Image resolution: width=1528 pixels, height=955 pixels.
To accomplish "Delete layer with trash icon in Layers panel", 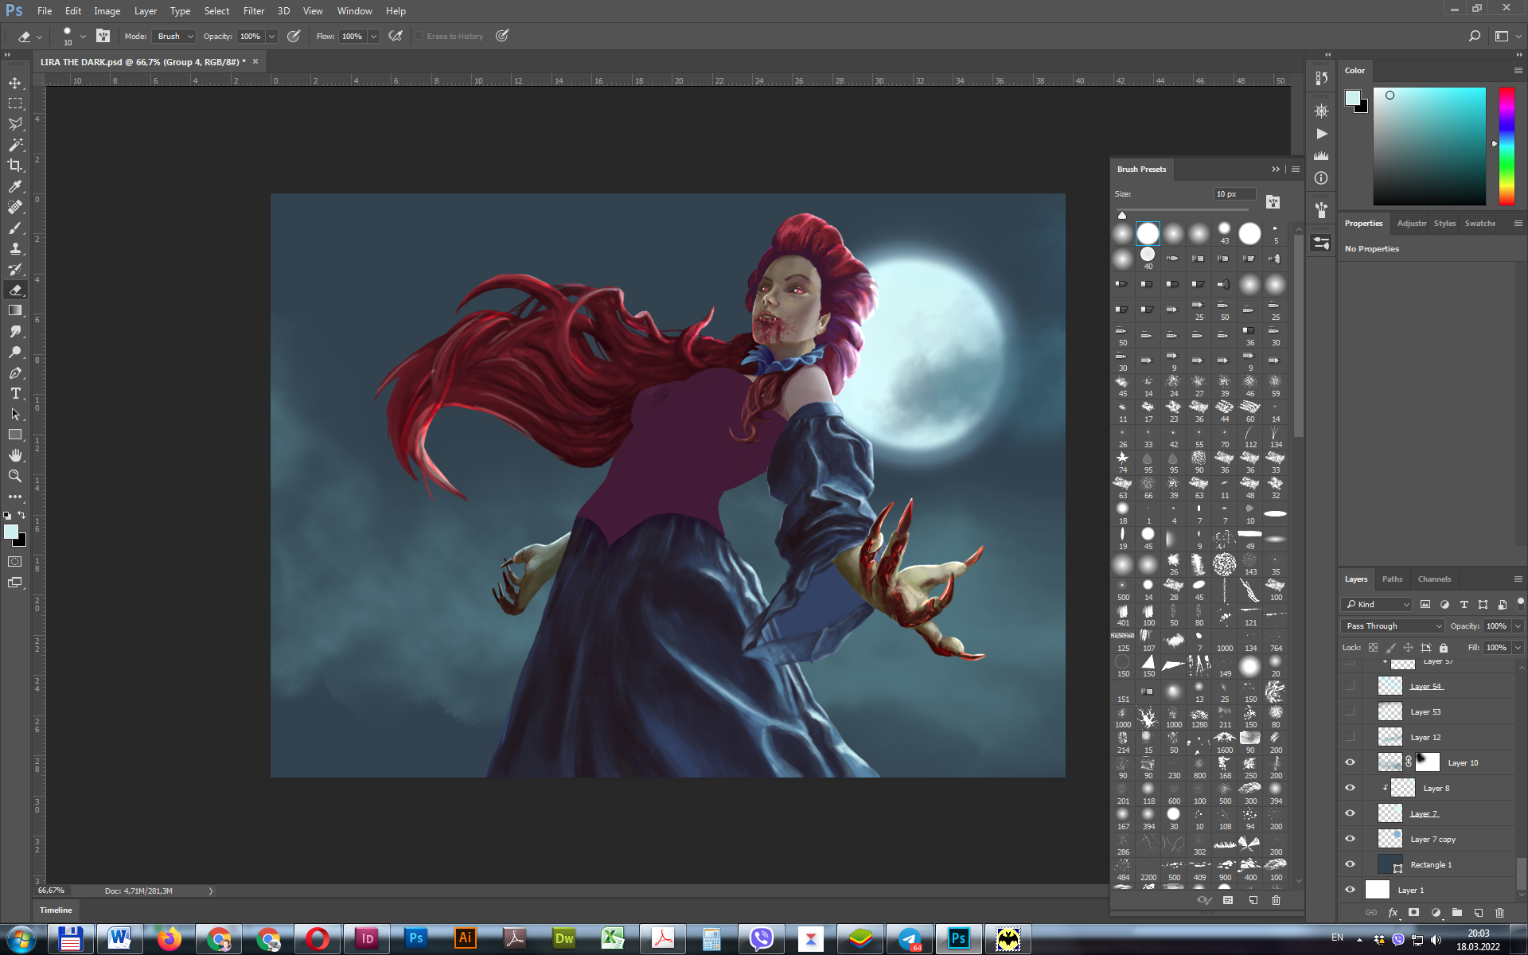I will tap(1499, 912).
